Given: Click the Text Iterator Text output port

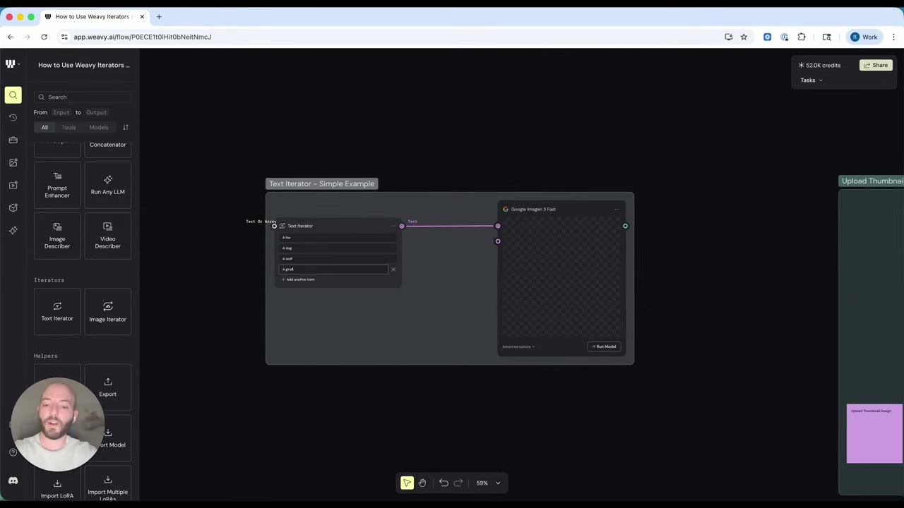Looking at the screenshot, I should (402, 226).
